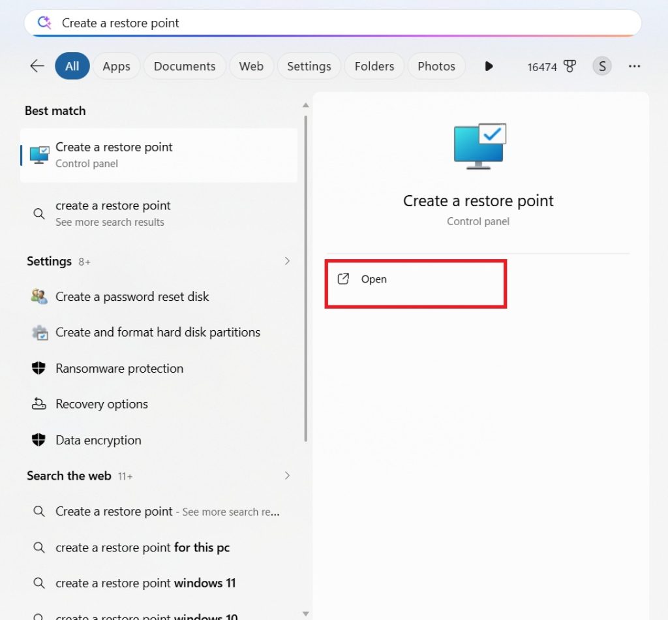668x620 pixels.
Task: Click web result 'Create a restore point - See more'
Action: click(159, 512)
